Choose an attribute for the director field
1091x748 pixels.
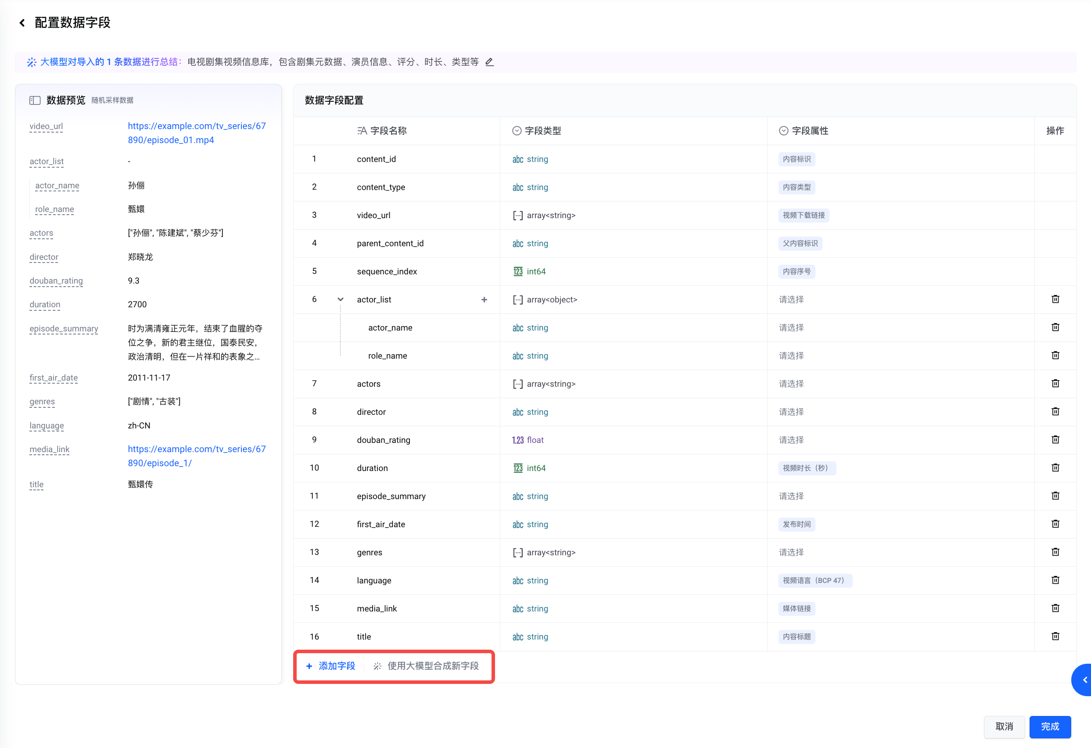[791, 412]
